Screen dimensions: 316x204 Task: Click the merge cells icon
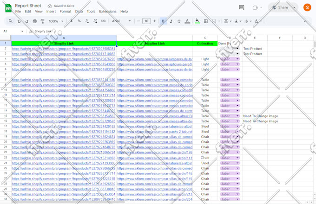214,21
